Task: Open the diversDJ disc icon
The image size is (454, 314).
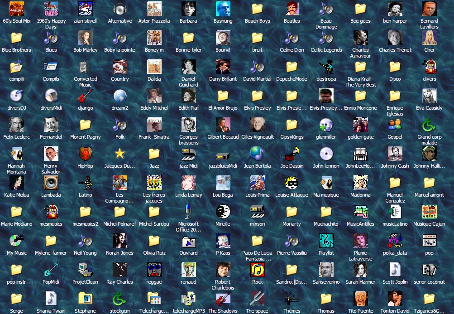Action: click(16, 96)
